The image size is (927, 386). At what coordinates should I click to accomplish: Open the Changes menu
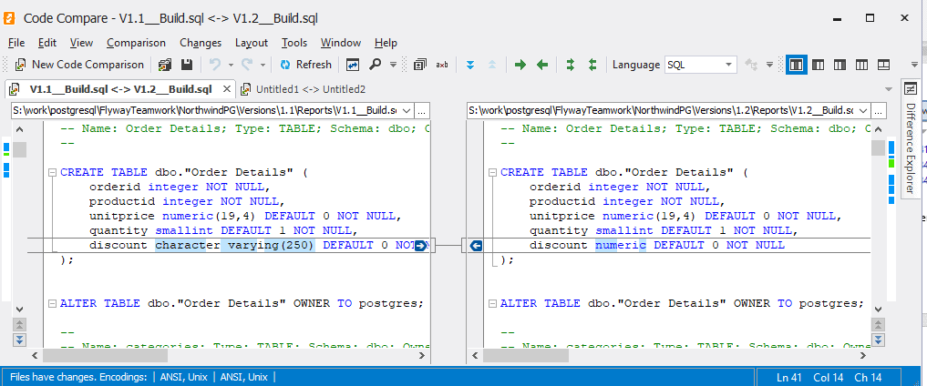coord(201,43)
